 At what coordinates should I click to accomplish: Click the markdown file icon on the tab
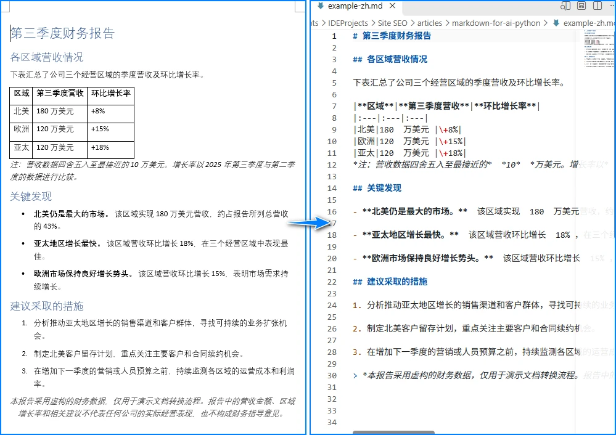coord(321,6)
